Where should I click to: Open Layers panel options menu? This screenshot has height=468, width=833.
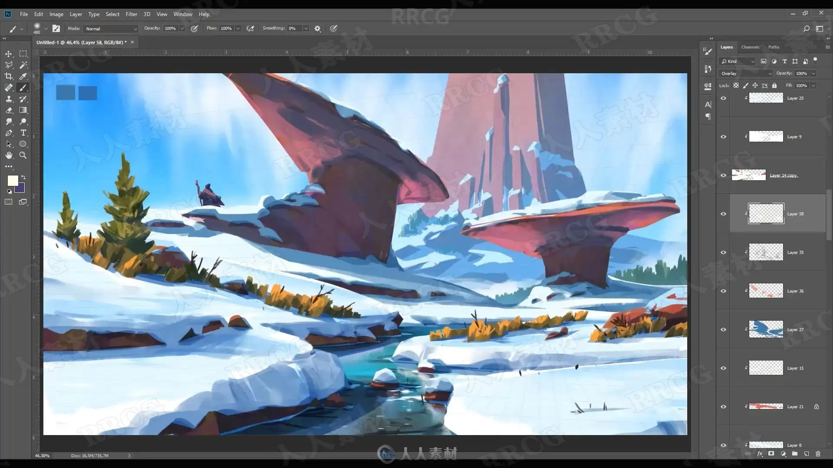tap(827, 47)
